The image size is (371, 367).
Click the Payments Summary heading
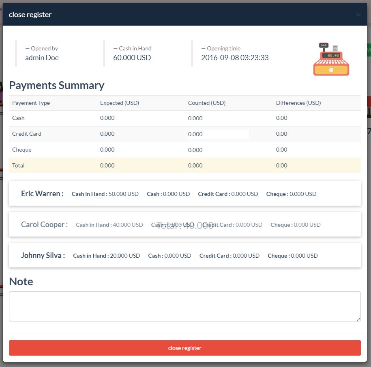tap(57, 85)
